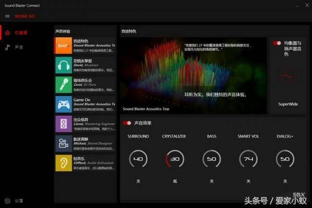
Task: Disable the 声音效果 toggle switch
Action: coord(127,123)
